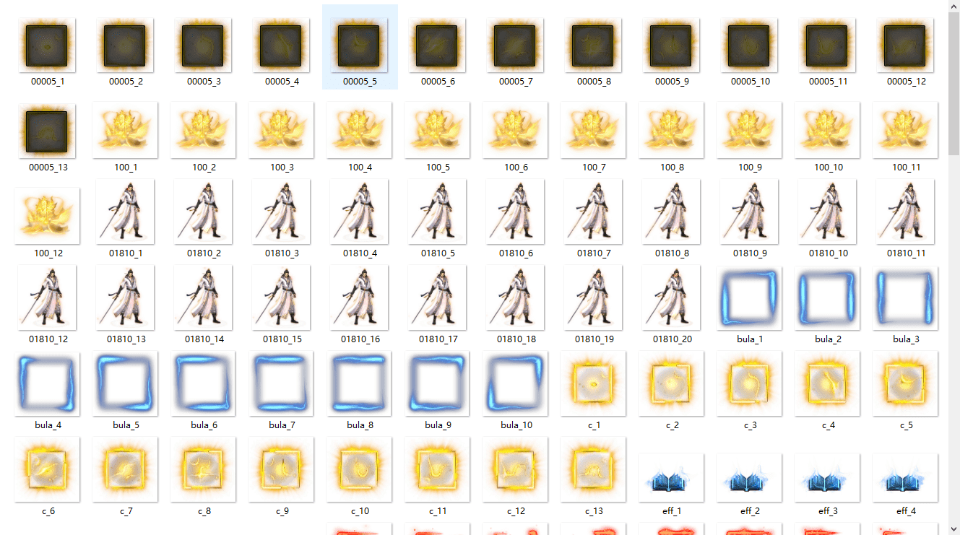The image size is (960, 535).
Task: Select blue frame thumbnail bula_8
Action: click(359, 383)
